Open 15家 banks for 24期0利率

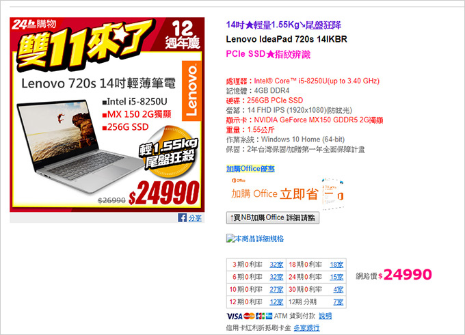click(x=336, y=277)
